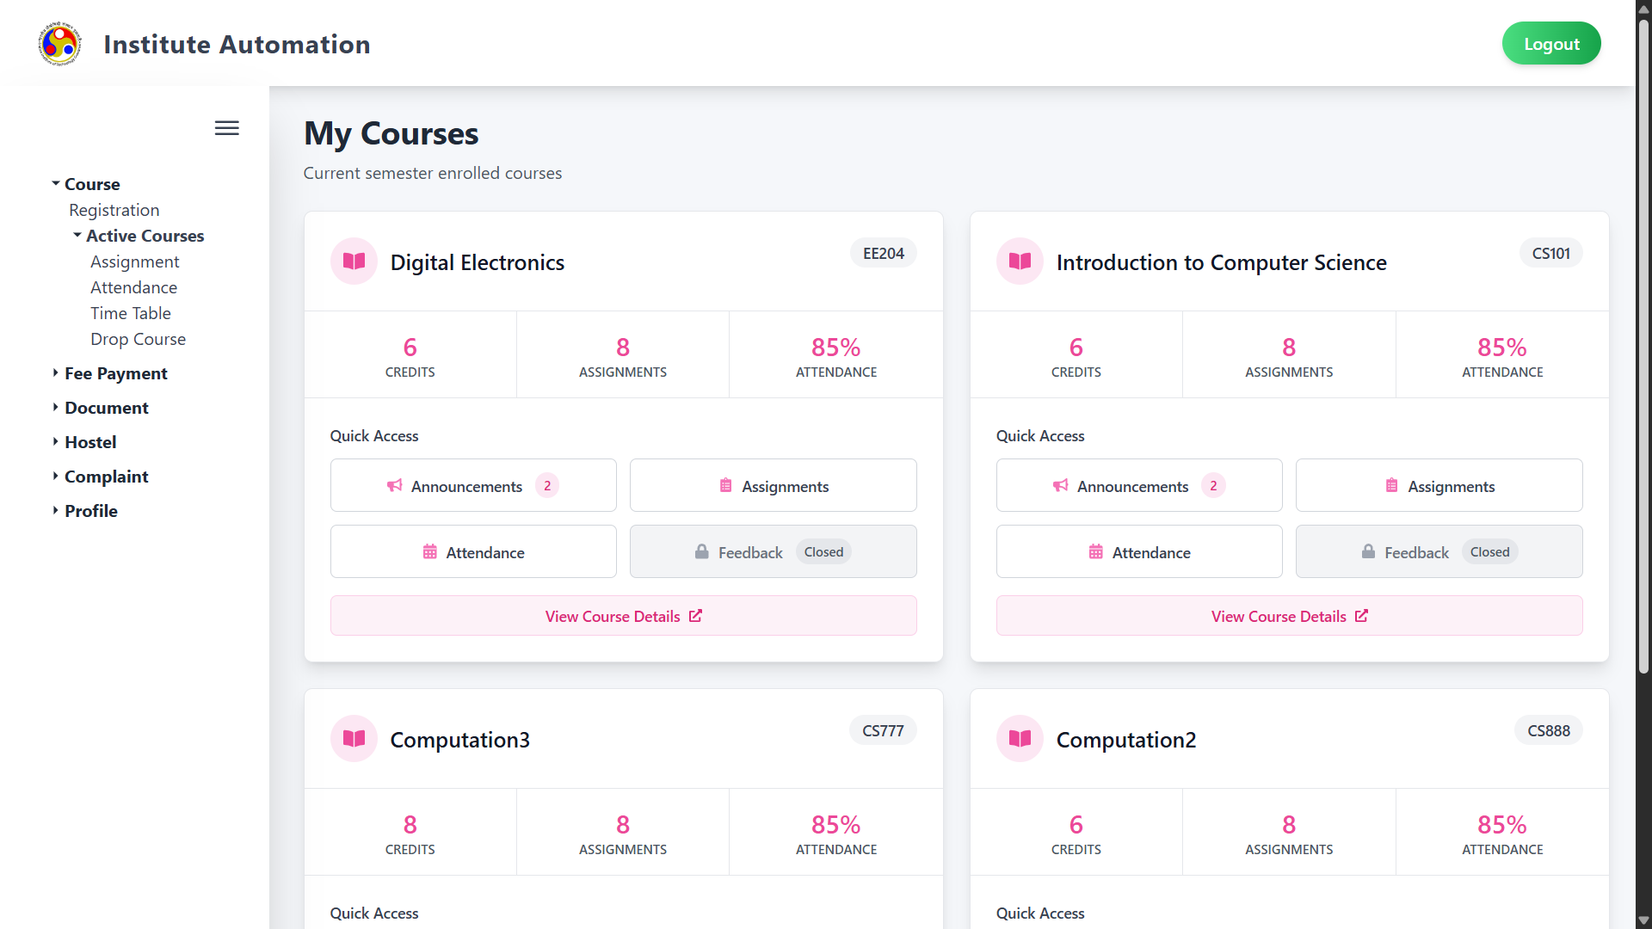Open Announcements for Introduction to Computer Science

tap(1139, 486)
